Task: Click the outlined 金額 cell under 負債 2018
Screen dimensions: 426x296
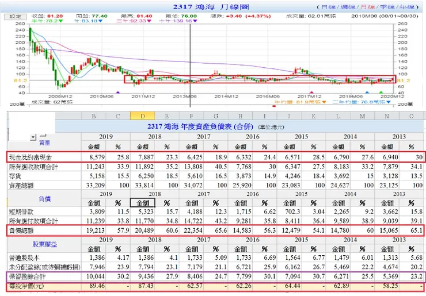Action: click(x=143, y=203)
